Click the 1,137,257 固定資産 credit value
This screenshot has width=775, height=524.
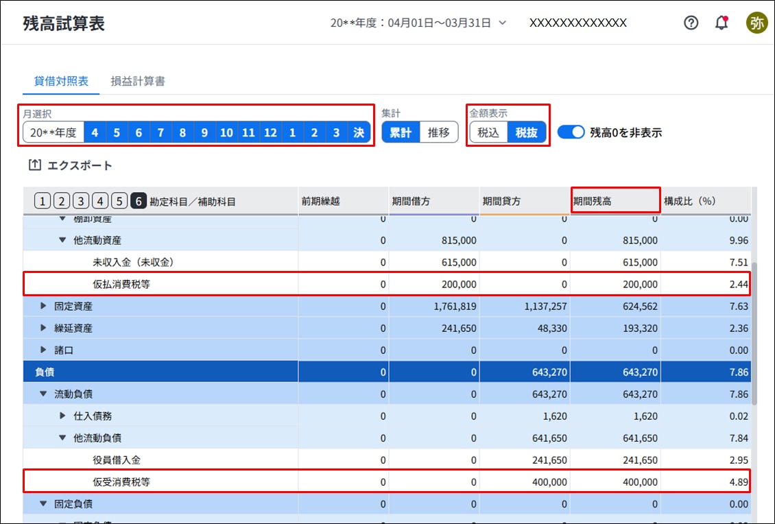pyautogui.click(x=546, y=307)
